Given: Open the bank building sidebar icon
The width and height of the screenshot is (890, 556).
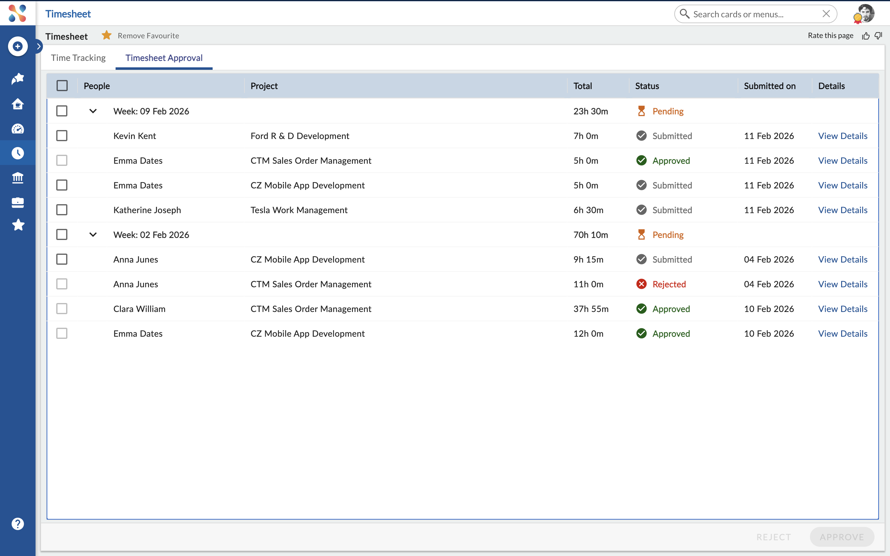Looking at the screenshot, I should coord(18,178).
